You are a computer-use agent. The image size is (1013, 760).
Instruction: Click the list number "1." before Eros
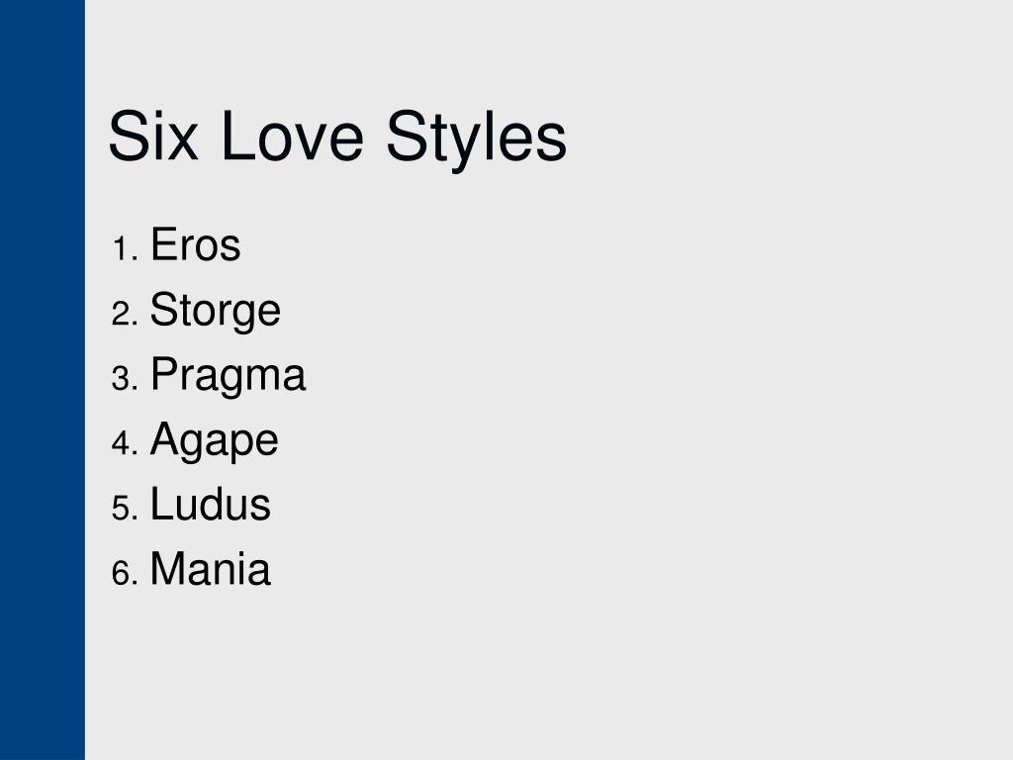click(x=126, y=248)
